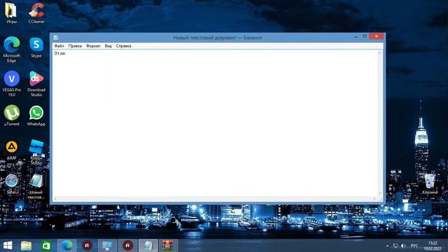Show hidden system tray icons

point(388,246)
